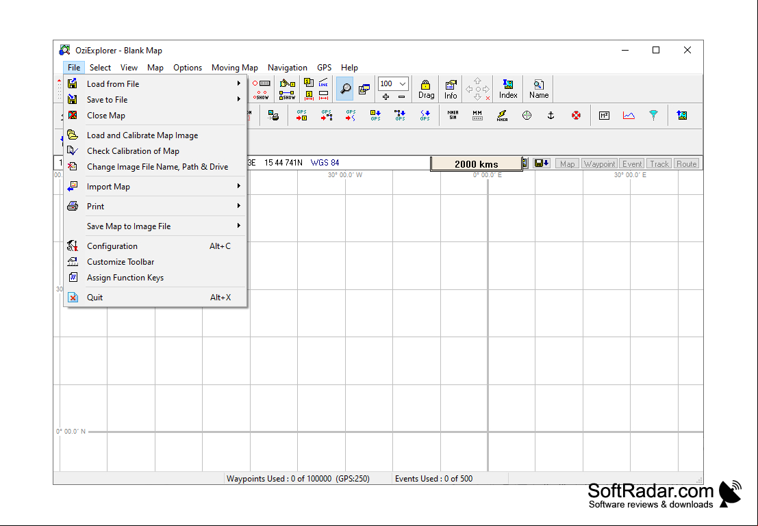The width and height of the screenshot is (758, 526).
Task: Click Quit in the File menu
Action: coord(155,298)
